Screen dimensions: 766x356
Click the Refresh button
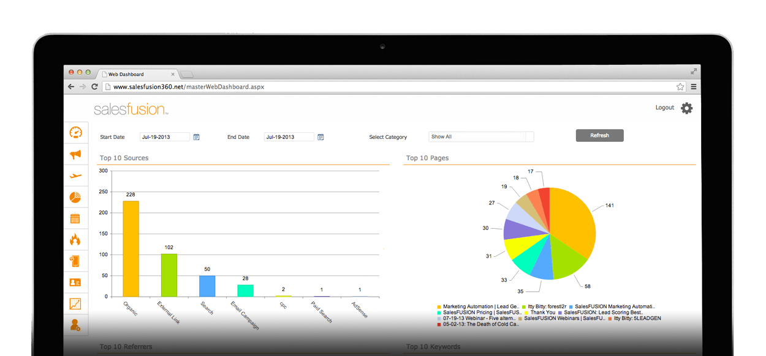point(600,136)
